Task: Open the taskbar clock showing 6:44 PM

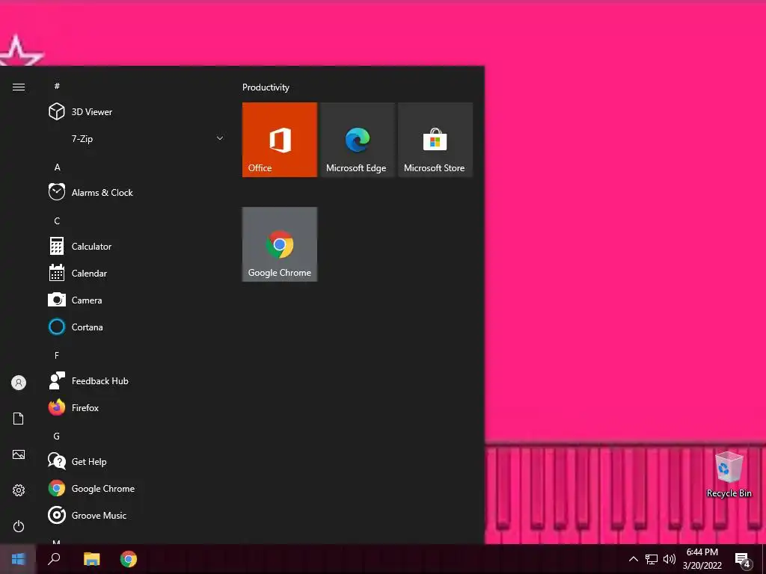Action: point(702,559)
